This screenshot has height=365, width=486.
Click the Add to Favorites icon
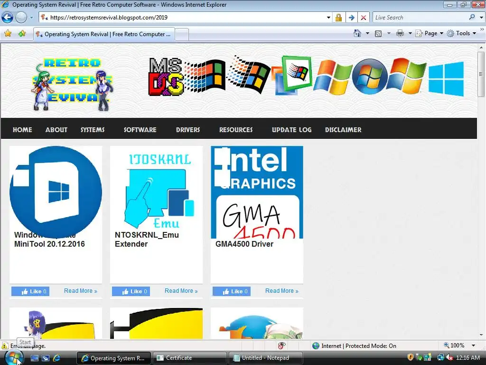22,34
